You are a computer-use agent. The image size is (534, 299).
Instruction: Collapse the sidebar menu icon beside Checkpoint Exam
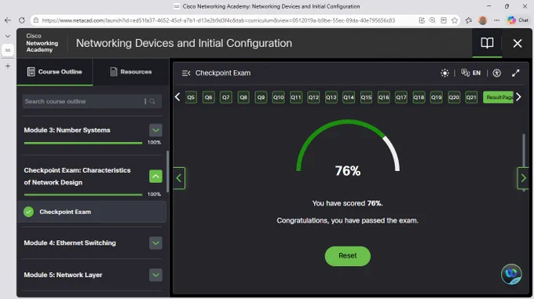[186, 73]
